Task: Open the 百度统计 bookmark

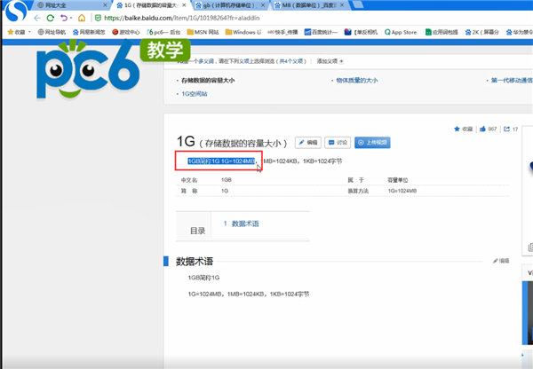Action: point(321,32)
